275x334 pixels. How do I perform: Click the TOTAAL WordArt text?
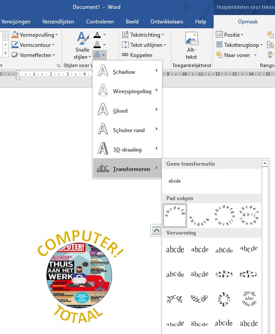click(x=78, y=314)
